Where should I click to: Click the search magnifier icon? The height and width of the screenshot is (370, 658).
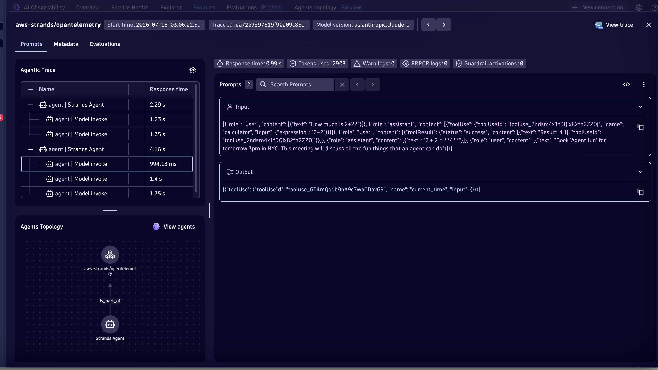[263, 85]
